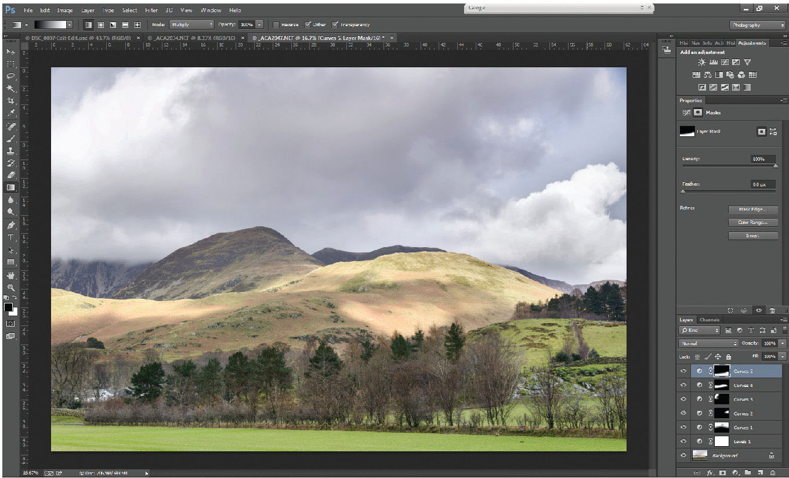Add a Vibrance adjustment
This screenshot has width=789, height=478.
(x=747, y=62)
